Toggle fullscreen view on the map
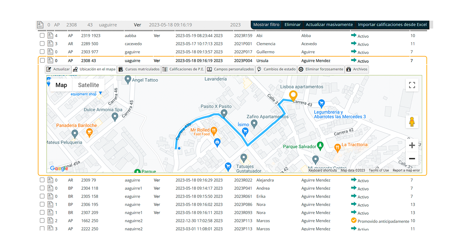Viewport: 470px width, 251px height. click(x=412, y=85)
